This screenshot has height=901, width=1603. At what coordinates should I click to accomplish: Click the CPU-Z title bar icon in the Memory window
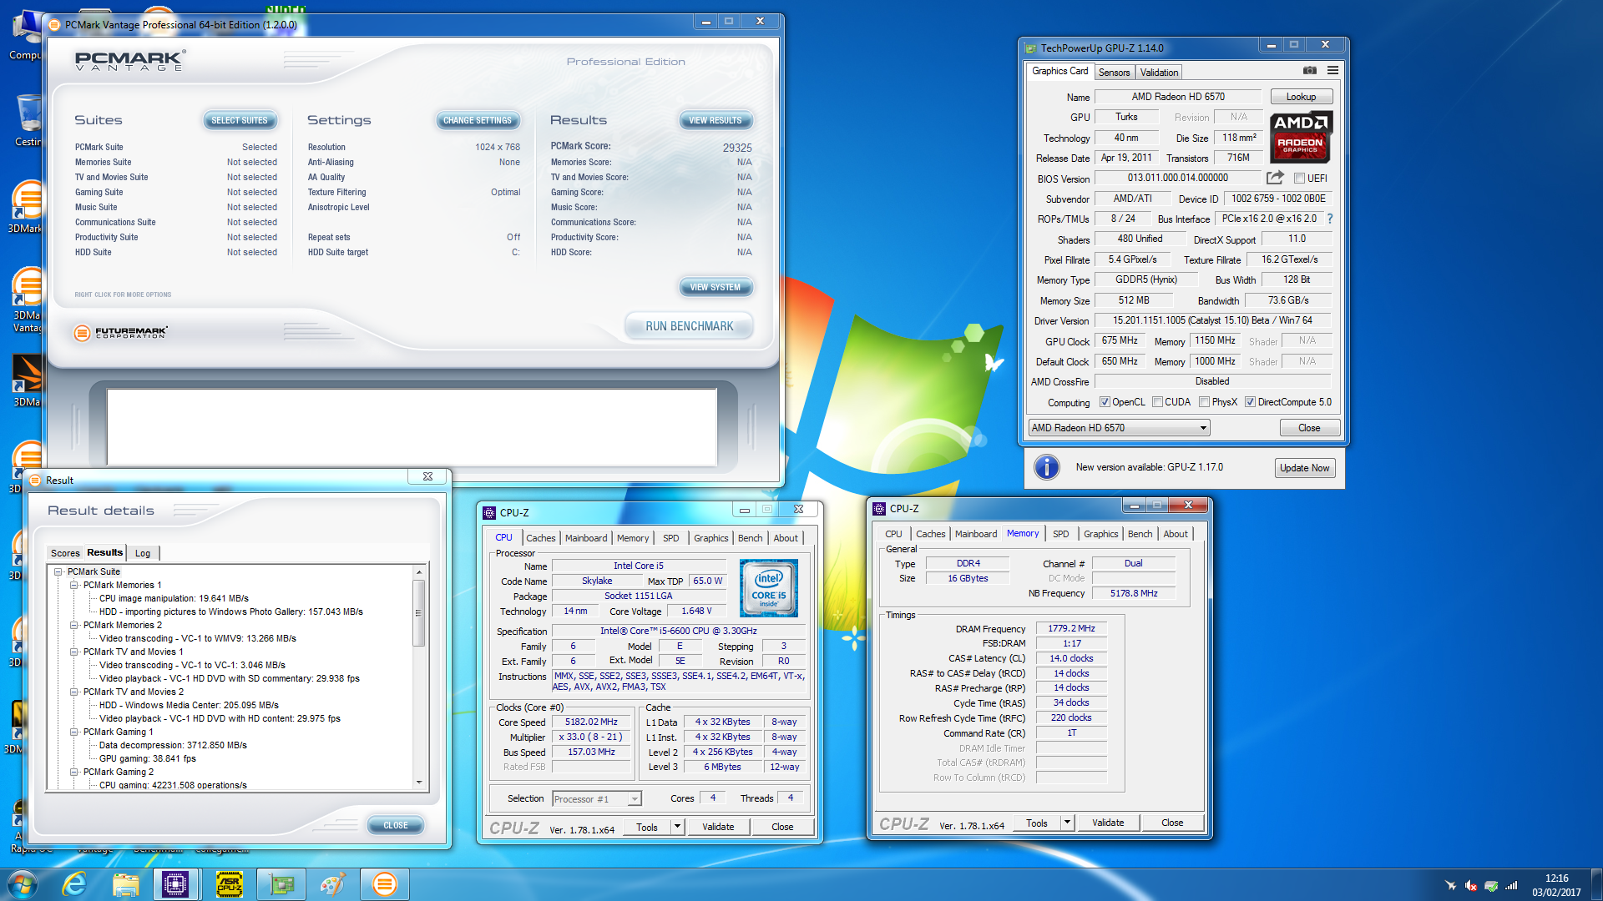coord(879,508)
